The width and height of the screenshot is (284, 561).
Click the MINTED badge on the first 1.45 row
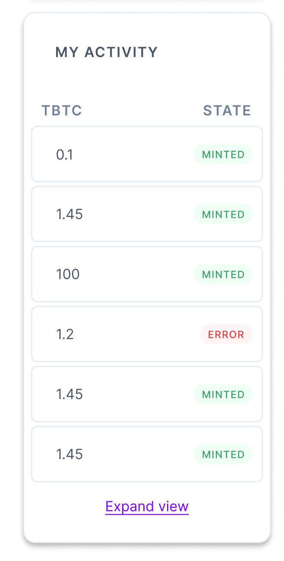(223, 214)
